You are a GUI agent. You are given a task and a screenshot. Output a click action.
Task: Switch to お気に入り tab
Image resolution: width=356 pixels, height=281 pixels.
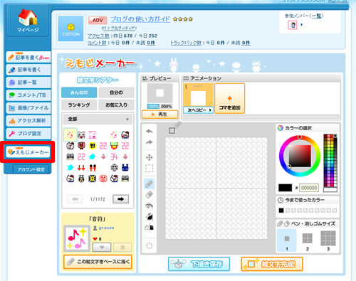coord(116,105)
